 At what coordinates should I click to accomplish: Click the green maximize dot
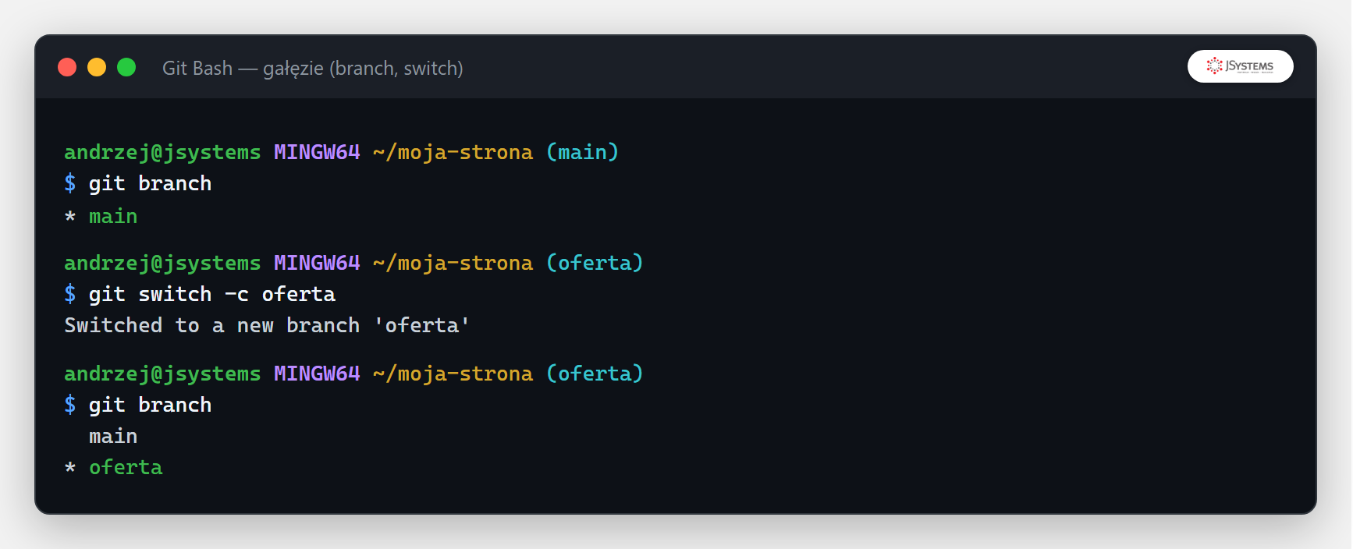click(126, 68)
